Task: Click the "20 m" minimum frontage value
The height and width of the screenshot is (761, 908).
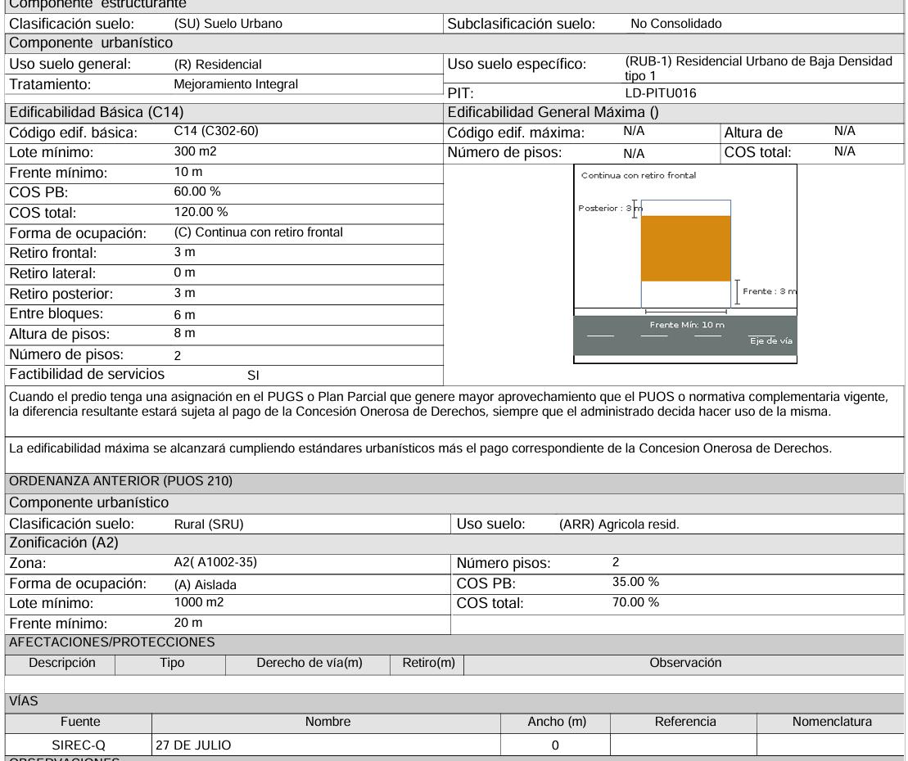Action: (188, 623)
